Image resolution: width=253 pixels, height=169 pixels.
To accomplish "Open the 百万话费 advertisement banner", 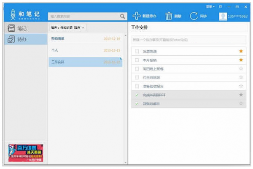I will (26, 153).
